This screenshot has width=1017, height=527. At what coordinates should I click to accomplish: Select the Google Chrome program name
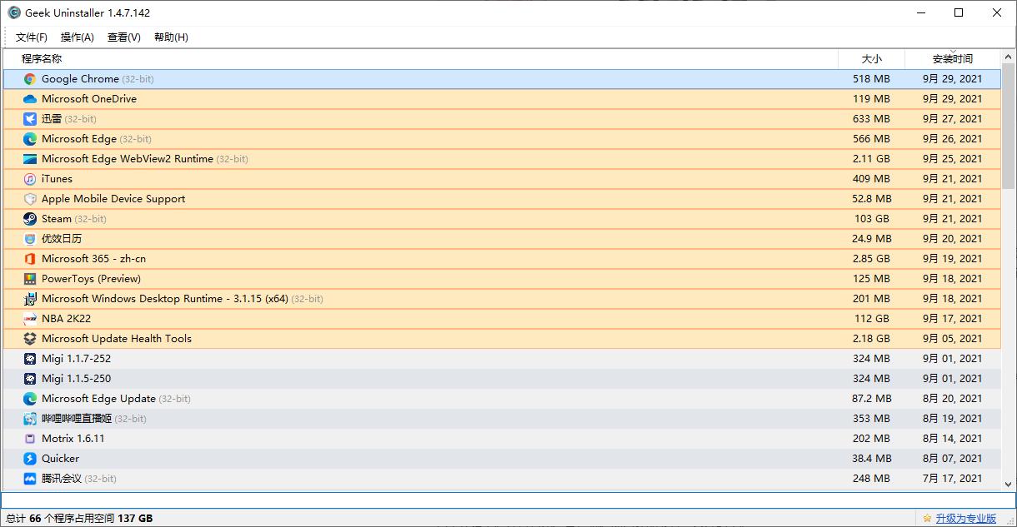coord(80,79)
